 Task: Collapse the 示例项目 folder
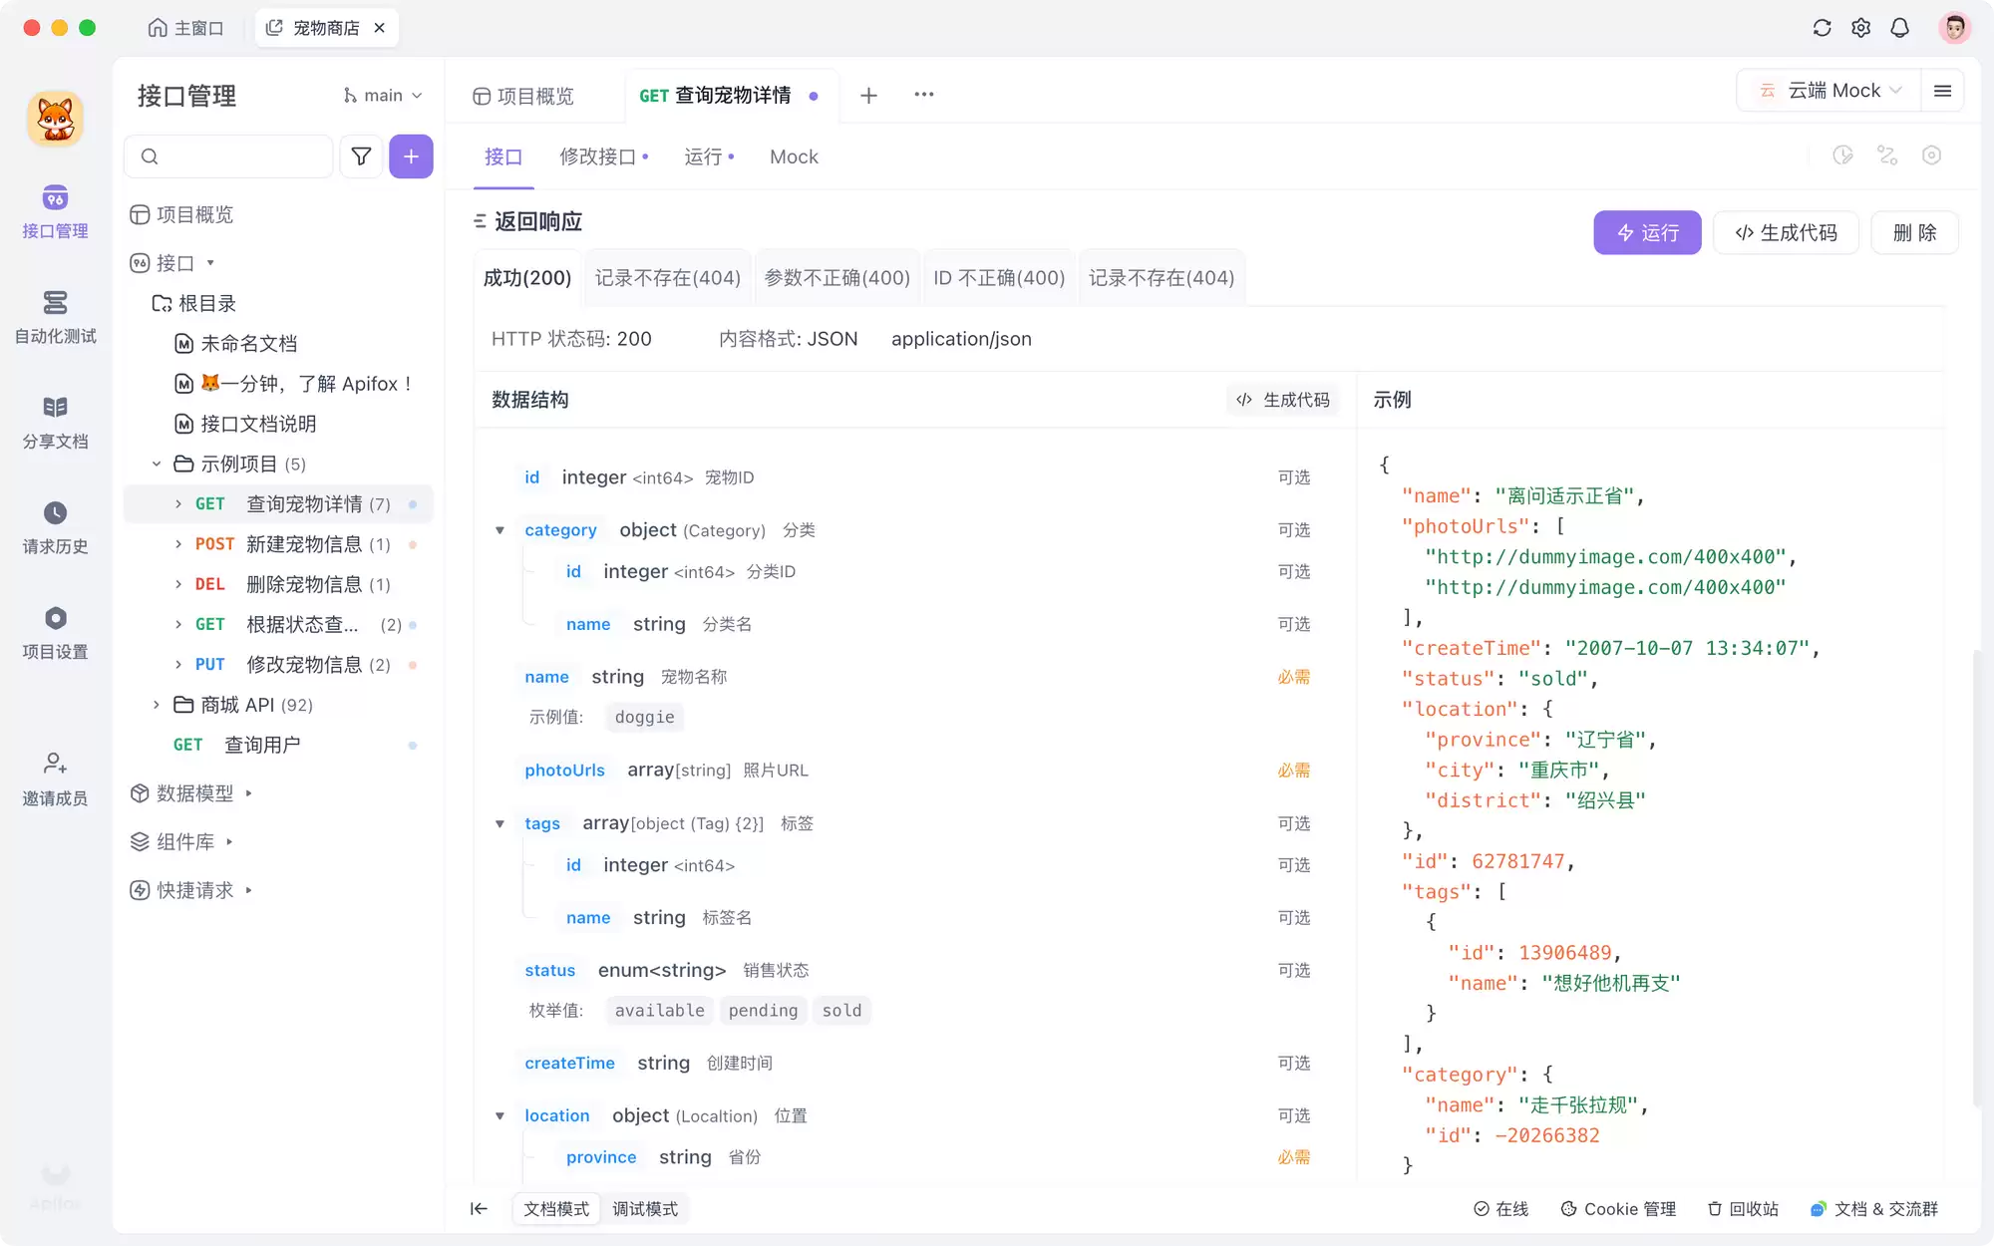(x=157, y=465)
